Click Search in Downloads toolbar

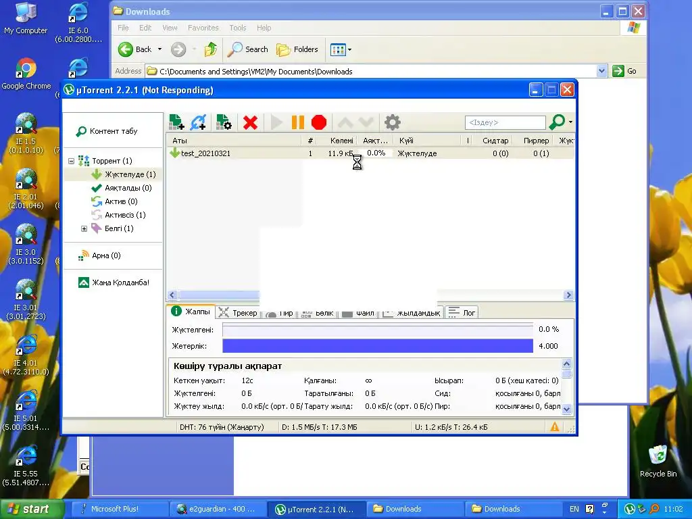[247, 49]
